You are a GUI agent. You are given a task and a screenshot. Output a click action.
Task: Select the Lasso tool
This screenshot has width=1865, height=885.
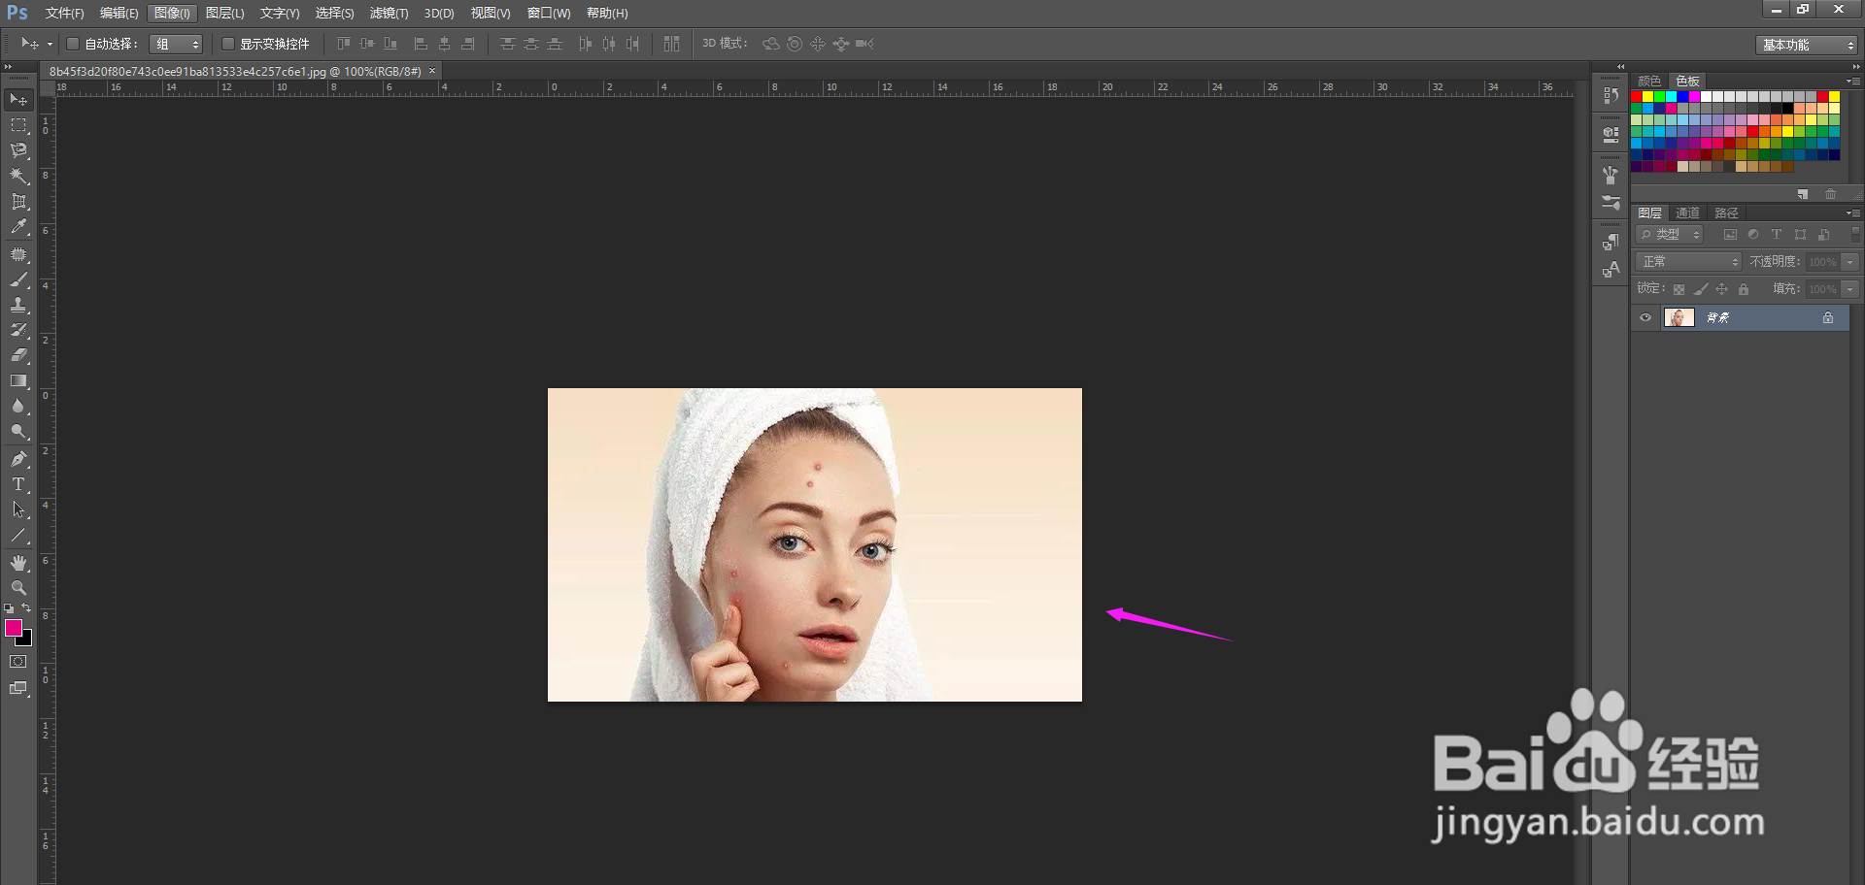click(x=18, y=150)
